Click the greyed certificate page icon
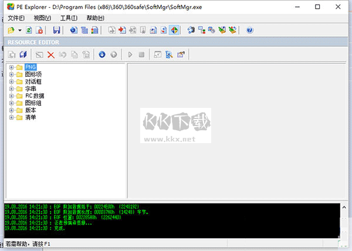Image resolution: width=352 pixels, height=251 pixels. click(143, 30)
